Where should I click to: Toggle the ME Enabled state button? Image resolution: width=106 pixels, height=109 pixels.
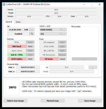tap(18, 34)
